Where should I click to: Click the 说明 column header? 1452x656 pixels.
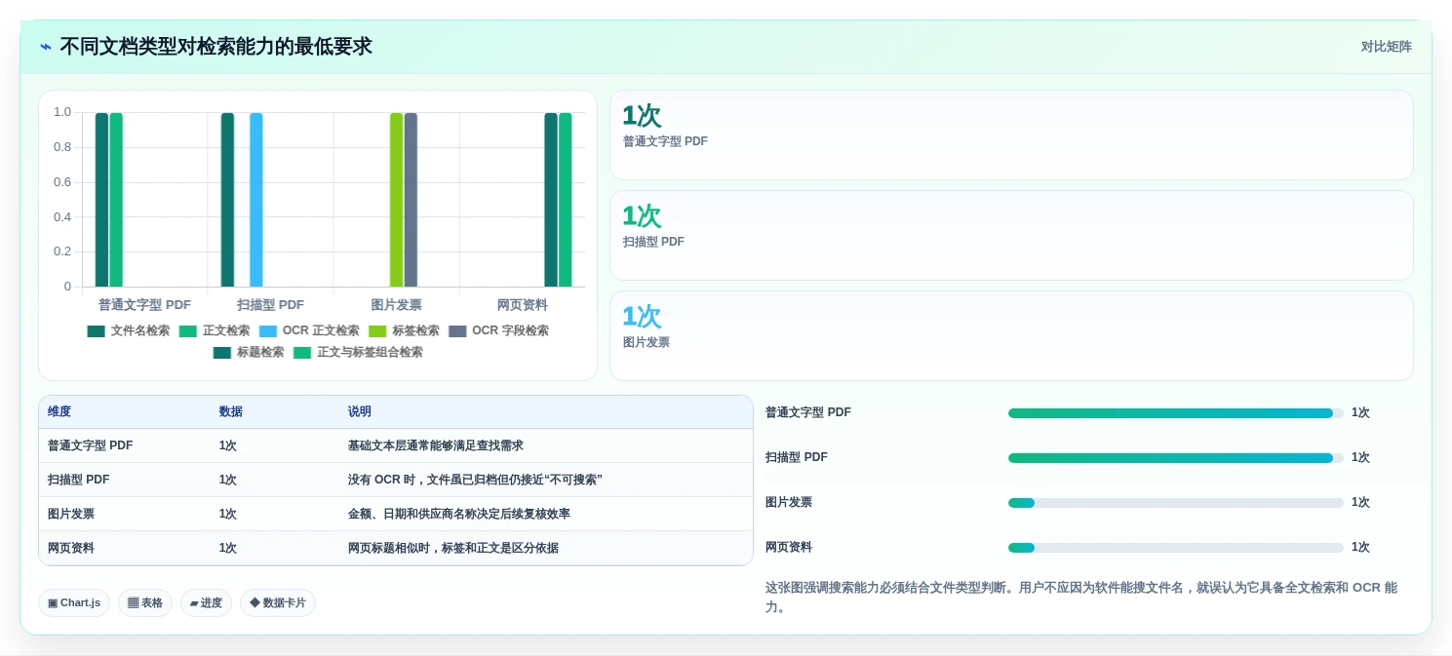tap(360, 412)
